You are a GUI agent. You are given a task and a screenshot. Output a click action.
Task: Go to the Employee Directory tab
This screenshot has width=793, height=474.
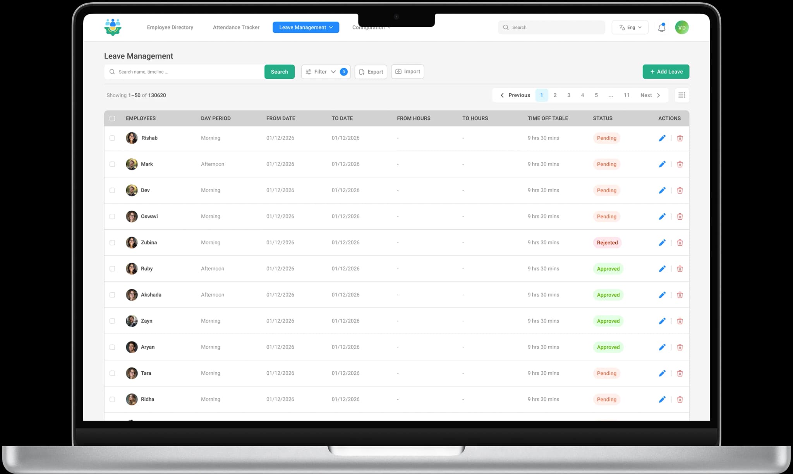click(x=170, y=27)
